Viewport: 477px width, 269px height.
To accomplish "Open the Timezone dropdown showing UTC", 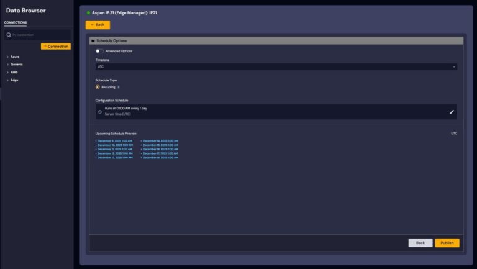I will [x=276, y=66].
